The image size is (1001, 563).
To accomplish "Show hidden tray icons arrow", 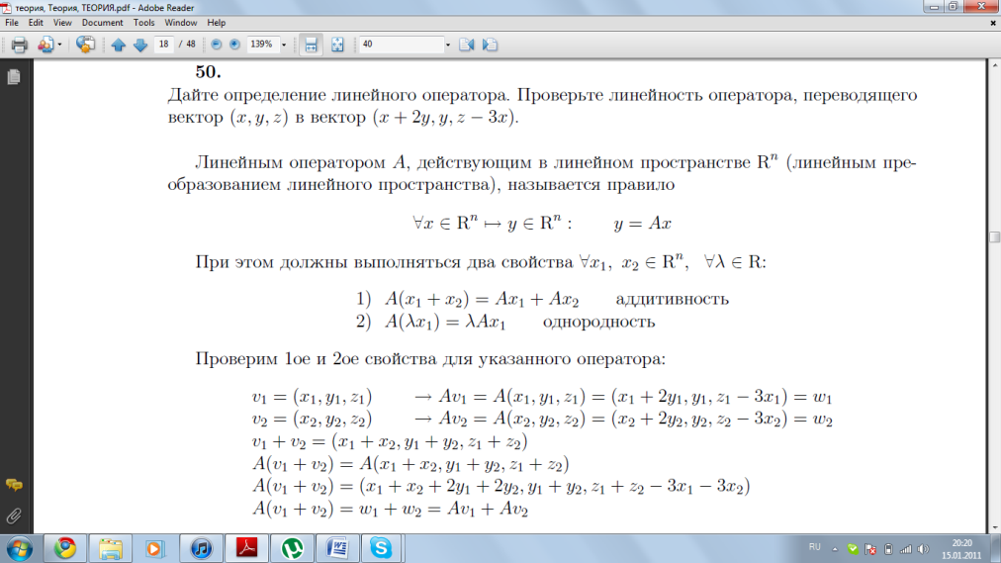I will pos(835,549).
